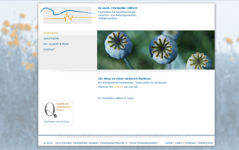This screenshot has width=239, height=150.
Task: Open the Links footer link
Action: pos(179,143)
